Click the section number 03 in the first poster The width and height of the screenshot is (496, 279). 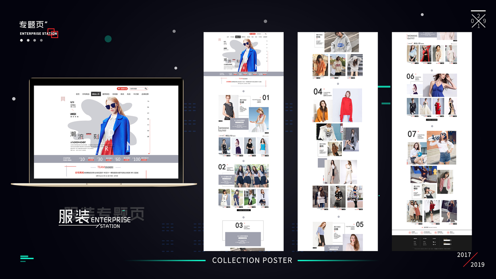239,225
